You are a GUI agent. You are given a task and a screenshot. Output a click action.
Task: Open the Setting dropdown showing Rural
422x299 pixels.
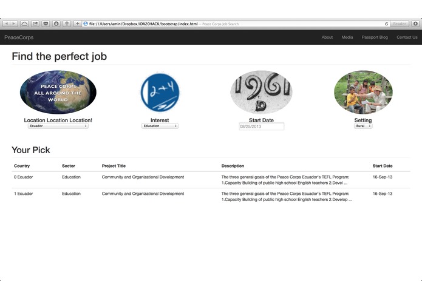click(x=363, y=126)
